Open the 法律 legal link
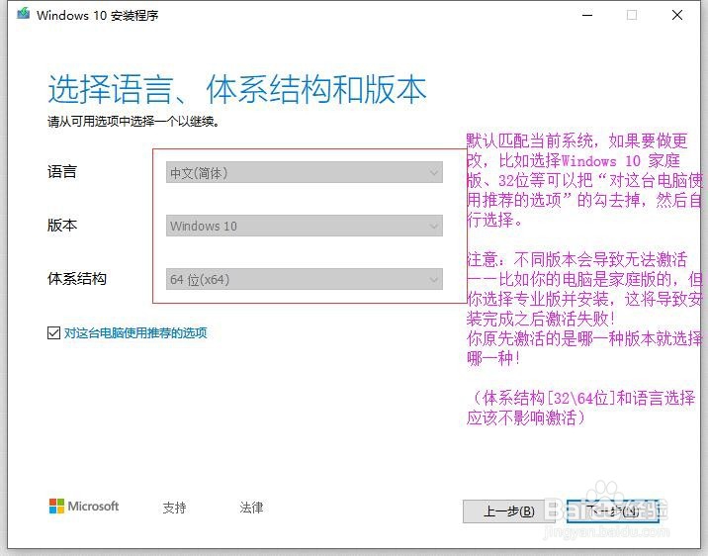 (251, 508)
